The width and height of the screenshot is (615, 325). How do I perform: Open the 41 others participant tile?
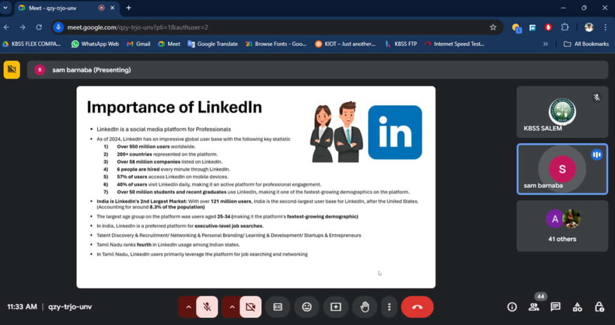pos(562,226)
